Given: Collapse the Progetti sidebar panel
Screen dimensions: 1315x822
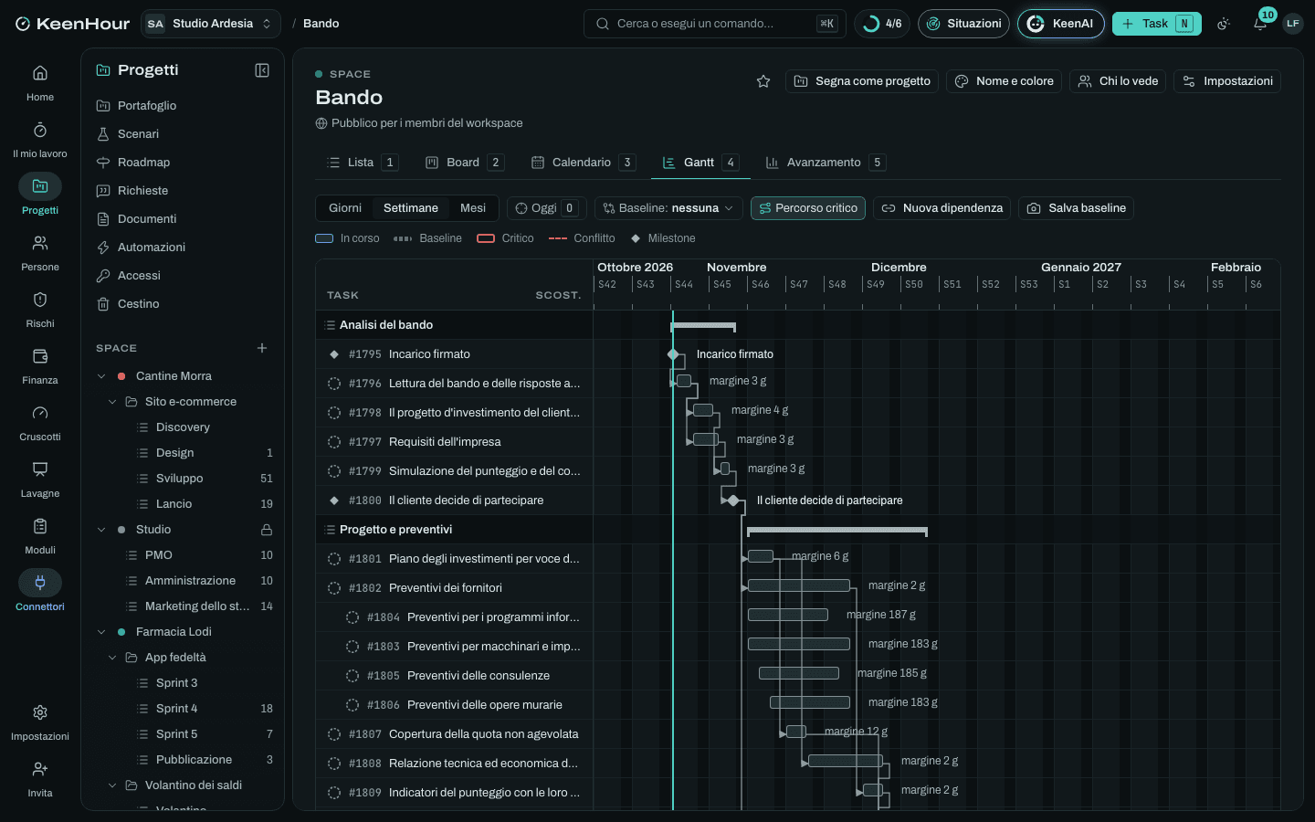Looking at the screenshot, I should point(262,70).
